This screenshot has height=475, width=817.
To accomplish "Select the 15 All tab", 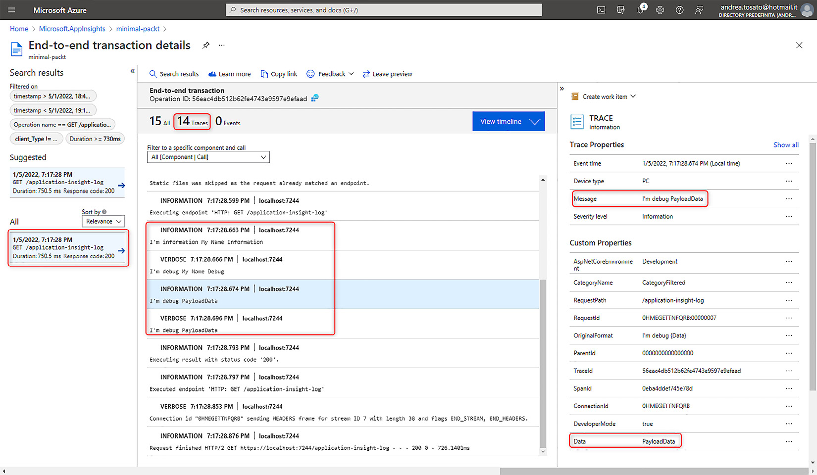I will pos(159,121).
